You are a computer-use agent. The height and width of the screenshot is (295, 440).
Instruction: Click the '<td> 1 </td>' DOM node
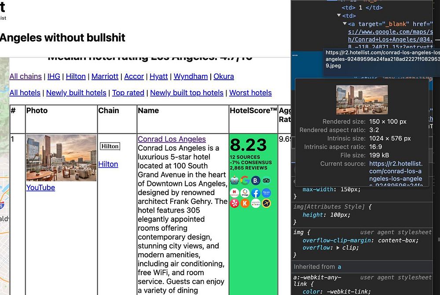[x=362, y=7]
